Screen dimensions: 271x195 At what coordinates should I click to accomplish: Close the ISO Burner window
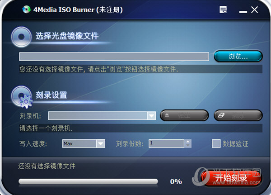pyautogui.click(x=255, y=10)
